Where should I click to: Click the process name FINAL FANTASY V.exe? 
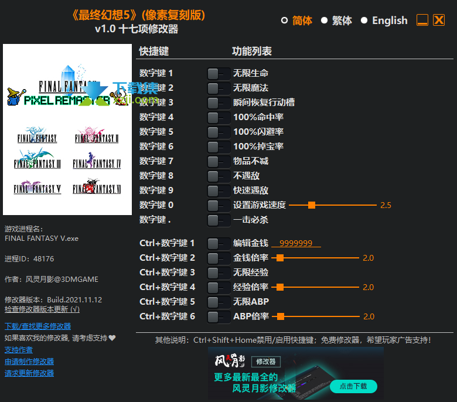pyautogui.click(x=42, y=239)
